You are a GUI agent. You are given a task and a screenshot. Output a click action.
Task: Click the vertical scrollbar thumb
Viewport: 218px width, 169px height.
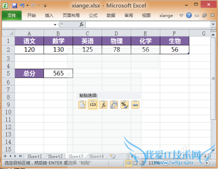coord(213,78)
